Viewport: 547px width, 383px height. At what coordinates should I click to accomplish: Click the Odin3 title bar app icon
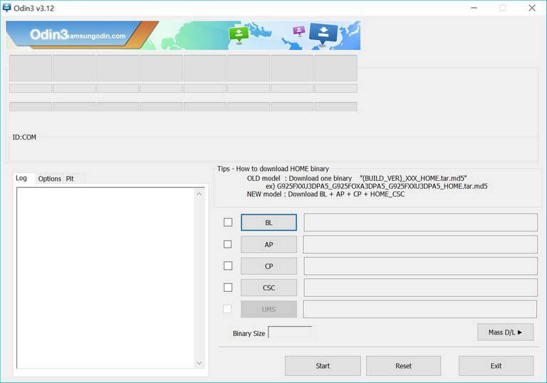[x=6, y=8]
